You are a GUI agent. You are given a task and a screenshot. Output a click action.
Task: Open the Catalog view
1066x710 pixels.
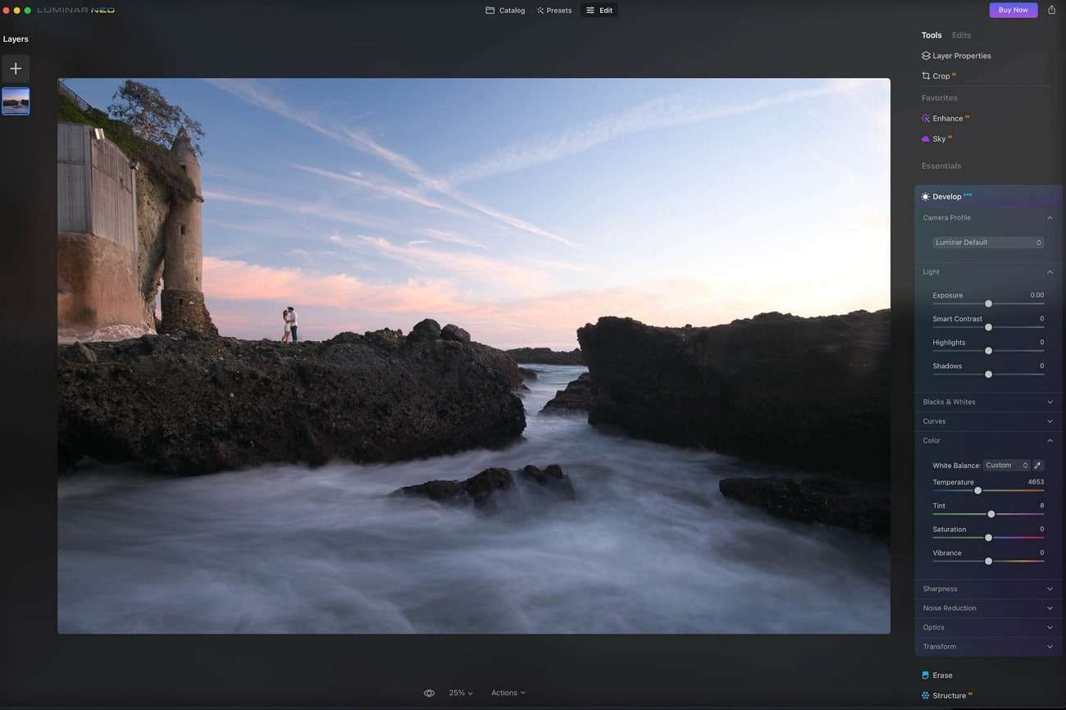(x=506, y=10)
